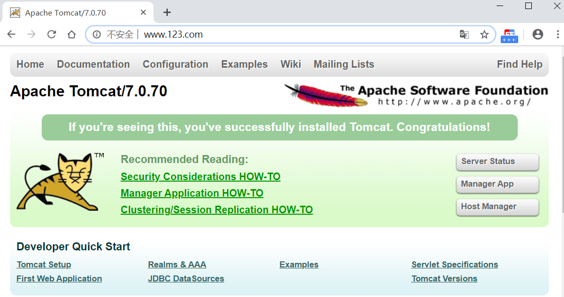This screenshot has width=564, height=297.
Task: Open the Home navigation item
Action: pos(30,64)
